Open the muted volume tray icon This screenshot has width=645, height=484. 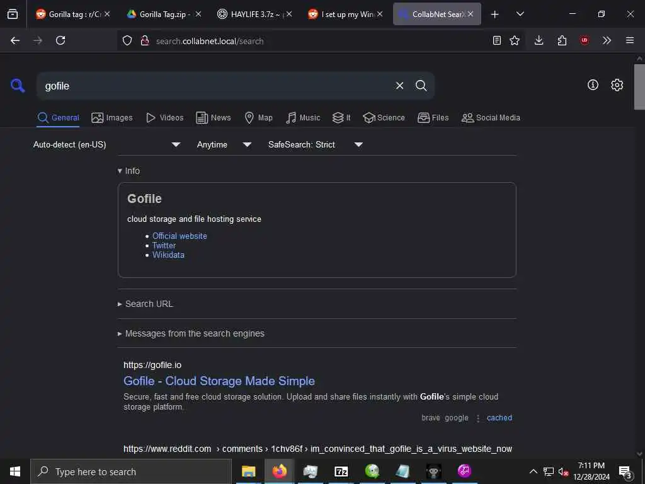563,471
